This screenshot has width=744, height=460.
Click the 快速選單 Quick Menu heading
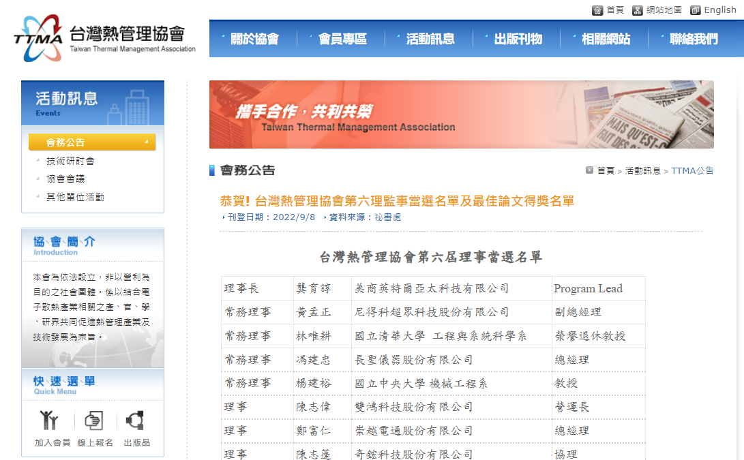pyautogui.click(x=65, y=384)
